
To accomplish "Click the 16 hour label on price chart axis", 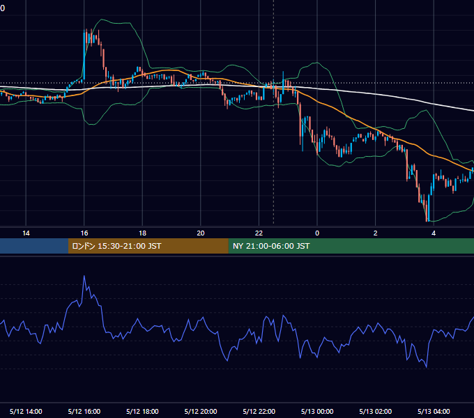I will (84, 233).
